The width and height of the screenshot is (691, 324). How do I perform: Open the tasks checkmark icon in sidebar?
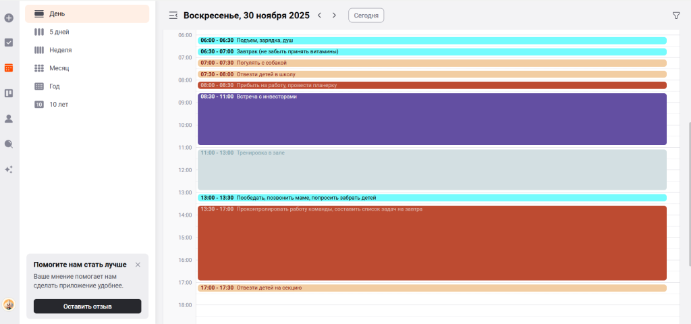(9, 43)
